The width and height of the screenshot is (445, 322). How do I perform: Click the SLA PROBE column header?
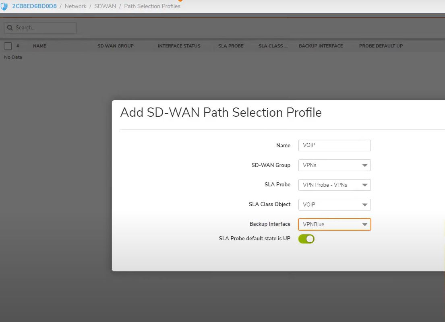tap(230, 46)
